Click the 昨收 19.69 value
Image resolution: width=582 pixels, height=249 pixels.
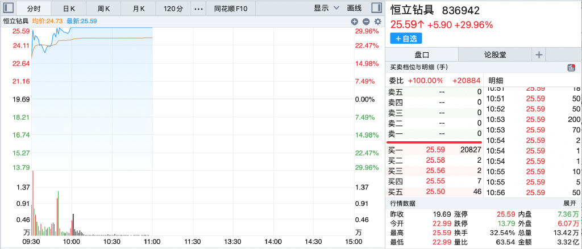point(442,214)
